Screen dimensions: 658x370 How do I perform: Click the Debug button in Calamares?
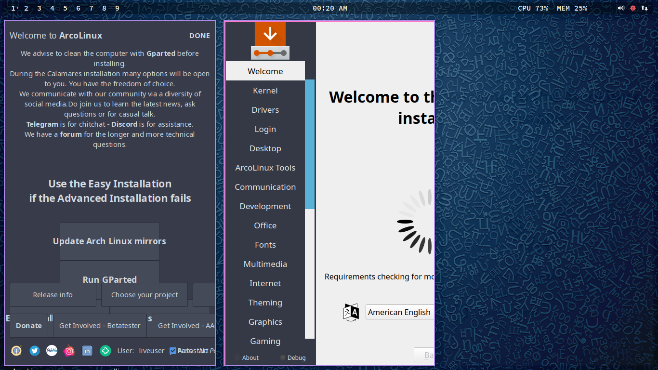(293, 357)
